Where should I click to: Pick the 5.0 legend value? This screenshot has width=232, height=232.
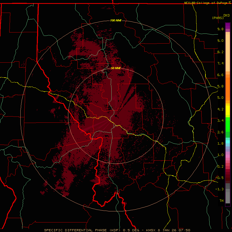(x=220, y=98)
